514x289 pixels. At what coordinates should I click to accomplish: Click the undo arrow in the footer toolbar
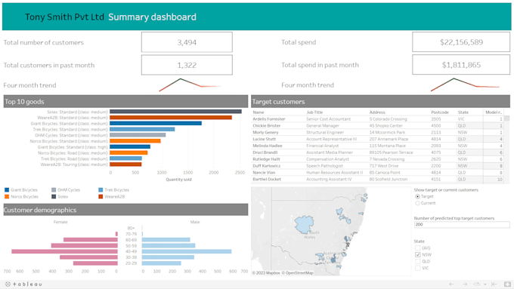pos(451,284)
